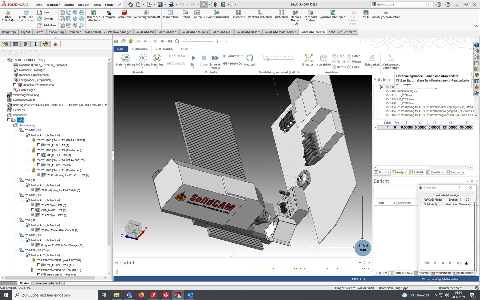The image size is (480, 300).
Task: Toggle checkbox of TR_Profil2 ...T4 (3)
Action: 39,165
